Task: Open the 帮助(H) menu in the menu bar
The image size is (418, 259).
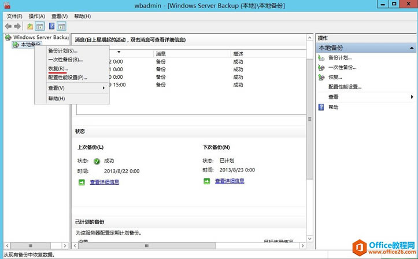Action: click(82, 16)
